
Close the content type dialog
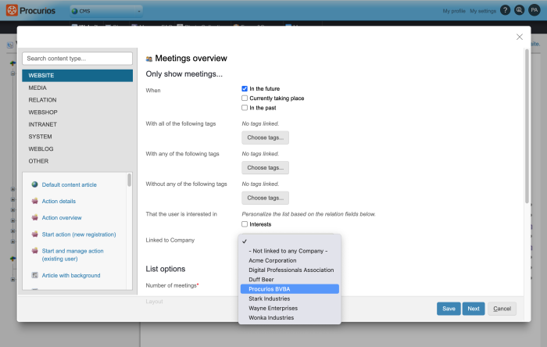pyautogui.click(x=520, y=37)
